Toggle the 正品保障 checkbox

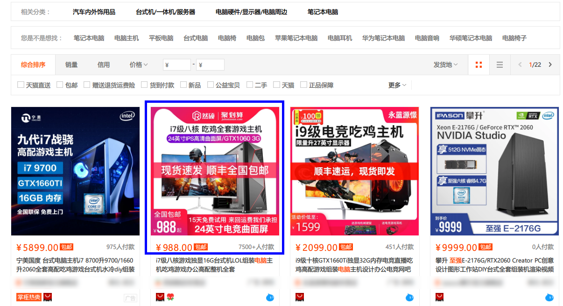(303, 85)
